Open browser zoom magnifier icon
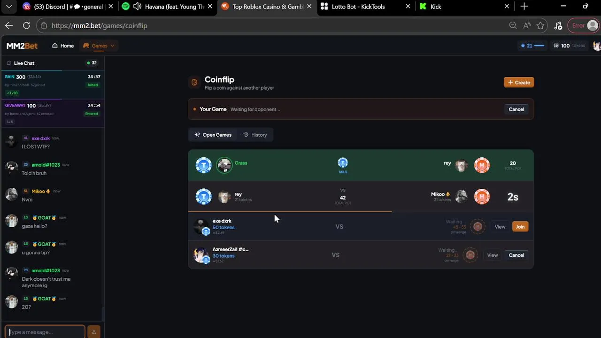 (513, 25)
